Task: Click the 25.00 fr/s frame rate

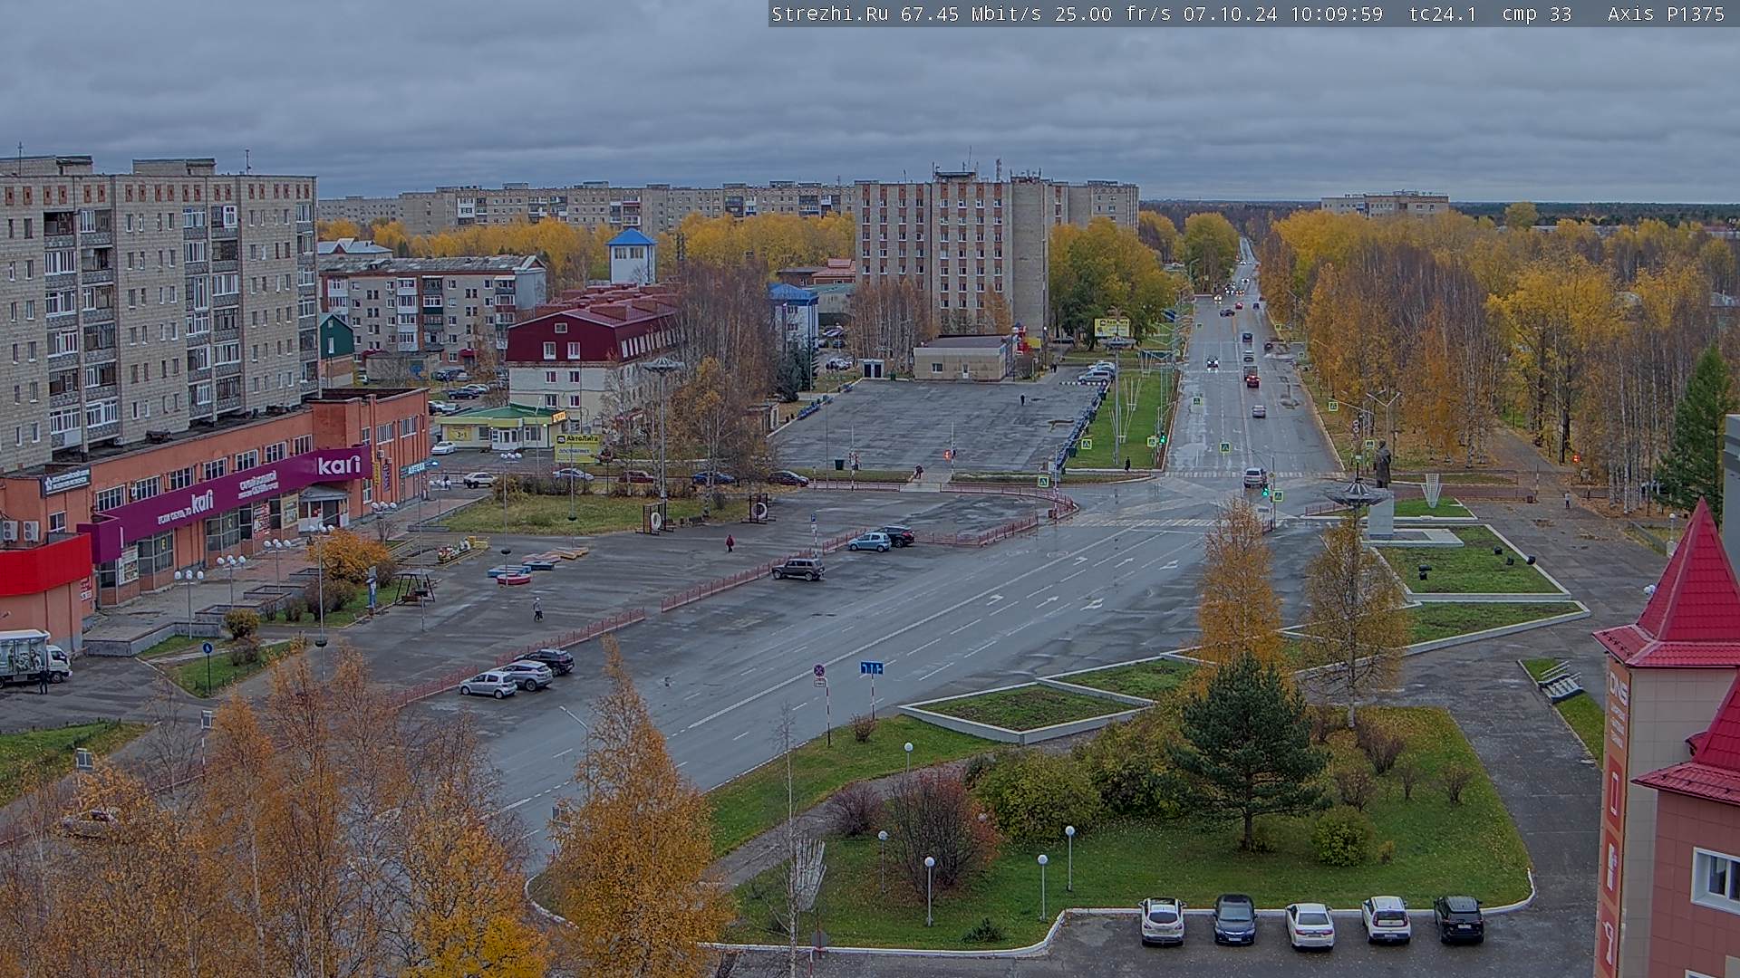Action: [1112, 14]
